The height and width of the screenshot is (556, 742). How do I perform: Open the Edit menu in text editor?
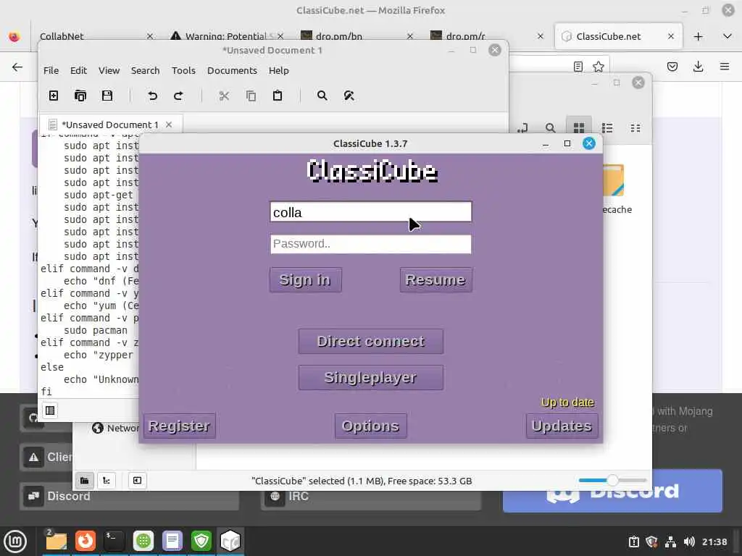point(78,70)
